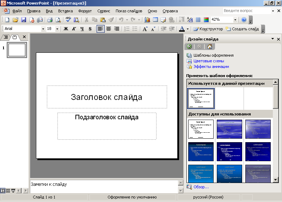The height and width of the screenshot is (202, 282).
Task: Go back in the task pane
Action: click(x=189, y=47)
